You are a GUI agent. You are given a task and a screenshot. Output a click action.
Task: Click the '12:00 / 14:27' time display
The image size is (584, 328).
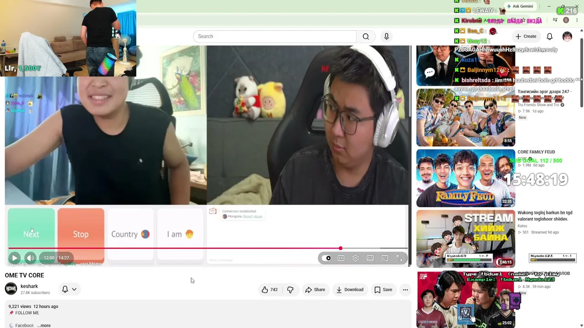point(57,258)
